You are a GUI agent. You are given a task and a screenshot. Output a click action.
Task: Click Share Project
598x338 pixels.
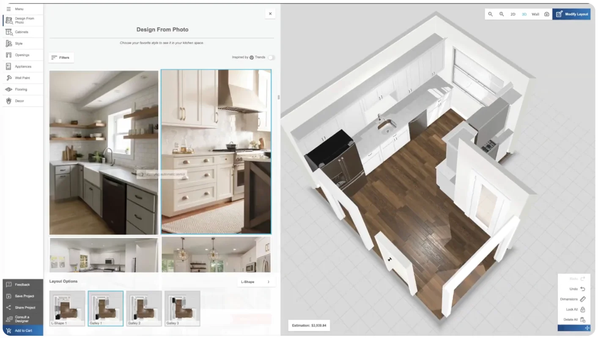tap(23, 307)
